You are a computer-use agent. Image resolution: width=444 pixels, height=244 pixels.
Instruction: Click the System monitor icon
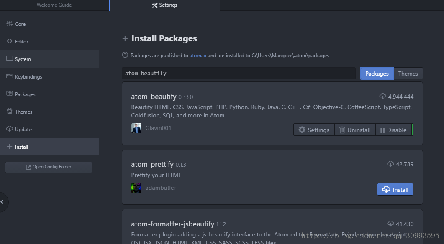coord(10,59)
